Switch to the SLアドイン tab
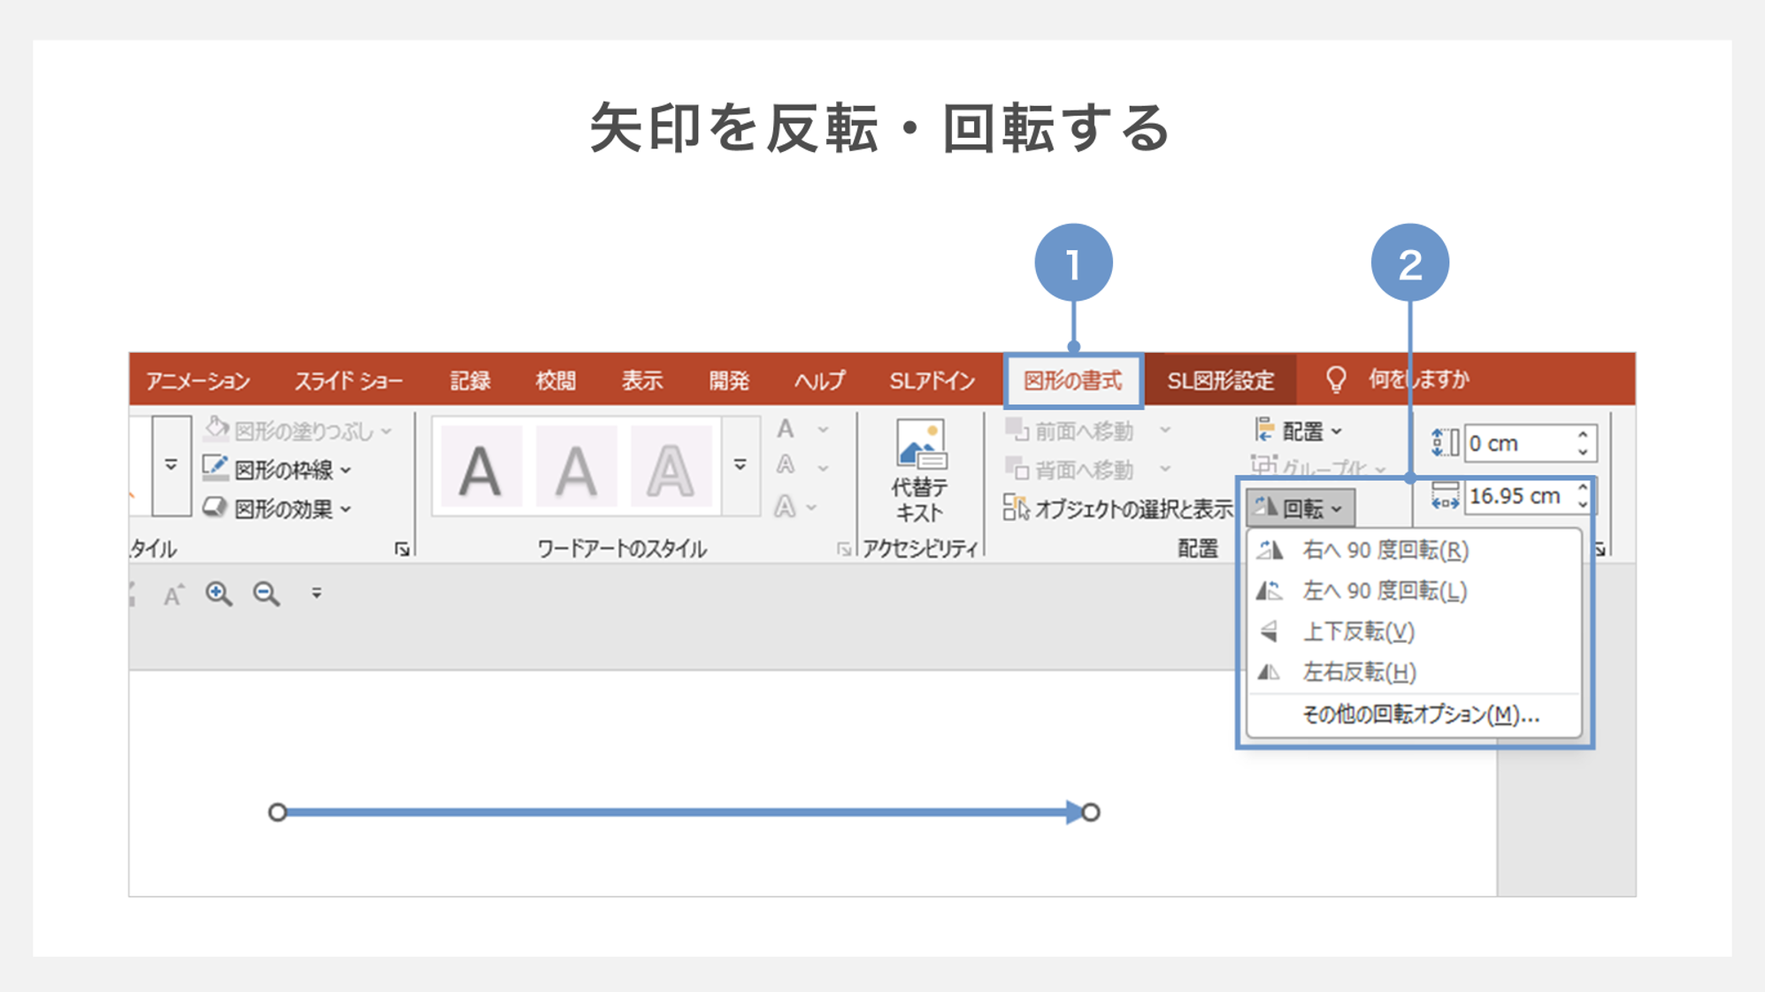 tap(932, 381)
